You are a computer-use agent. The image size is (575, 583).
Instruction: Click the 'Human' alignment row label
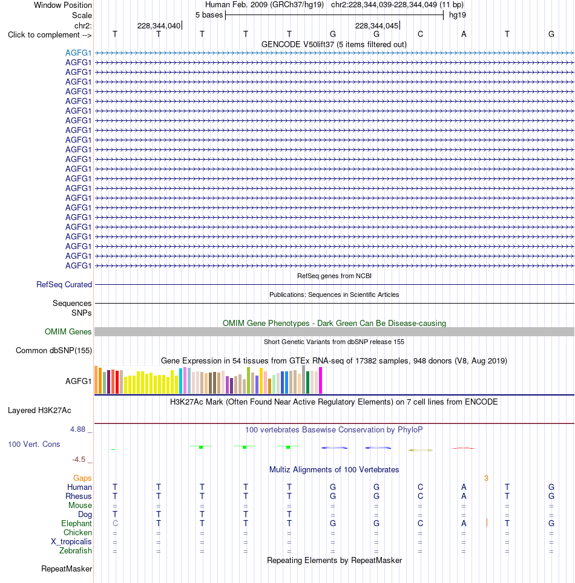click(x=79, y=487)
